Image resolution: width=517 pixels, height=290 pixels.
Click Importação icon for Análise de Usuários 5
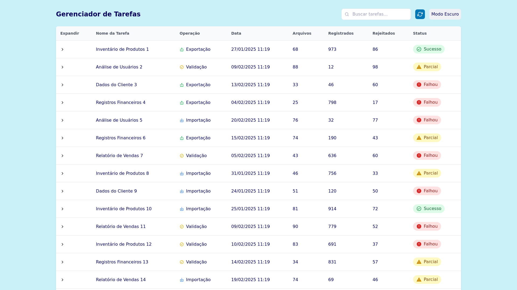(x=182, y=120)
